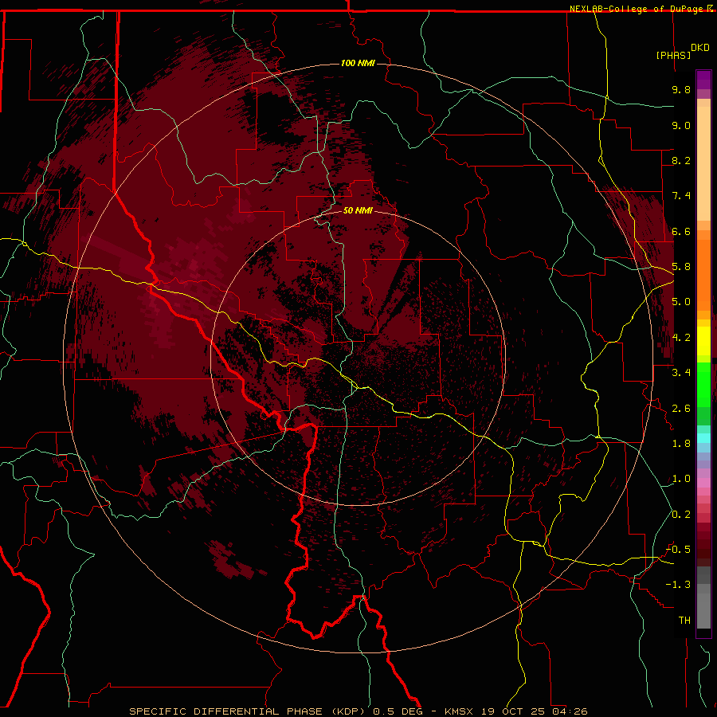Select the 1.0 scale value
Viewport: 717px width, 717px height.
(681, 479)
